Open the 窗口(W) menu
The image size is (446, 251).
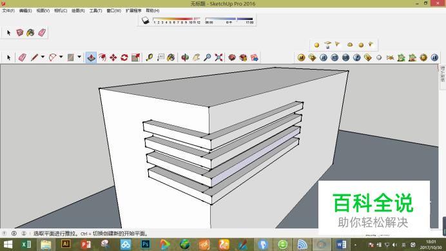[x=114, y=10]
